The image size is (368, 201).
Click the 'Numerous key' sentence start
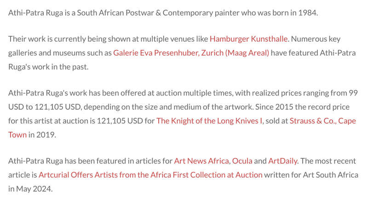click(x=316, y=39)
